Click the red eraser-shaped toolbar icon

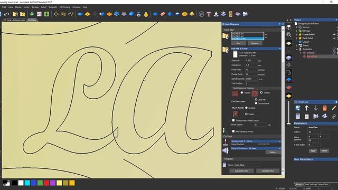163,14
